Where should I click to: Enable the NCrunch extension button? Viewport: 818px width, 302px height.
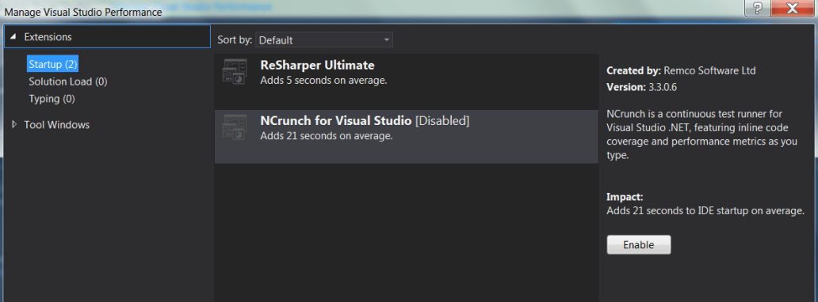[x=639, y=245]
